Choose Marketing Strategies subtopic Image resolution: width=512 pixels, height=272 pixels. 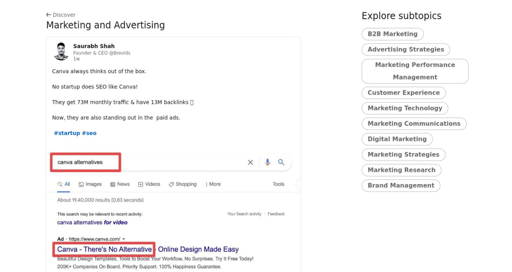[403, 154]
